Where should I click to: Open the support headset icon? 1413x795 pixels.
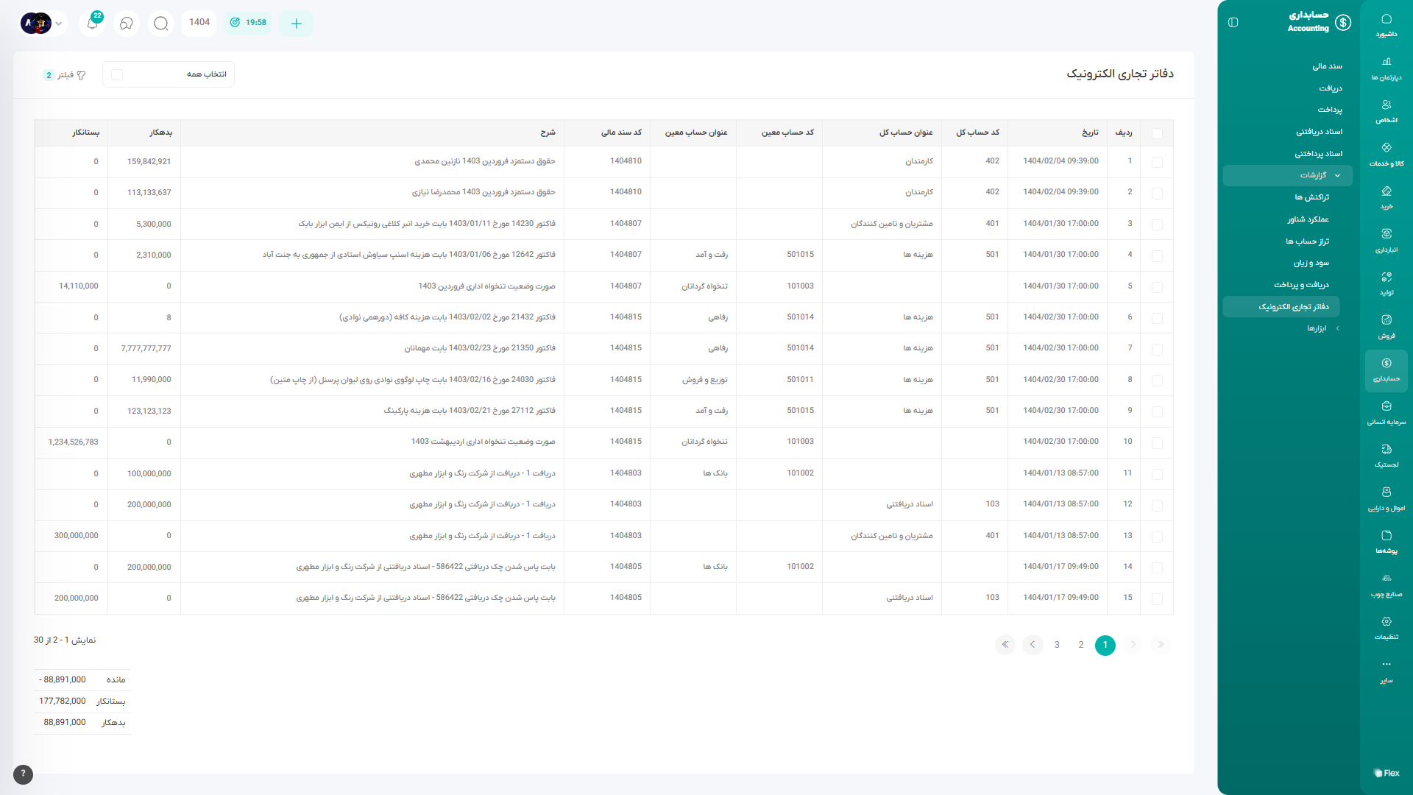point(127,24)
